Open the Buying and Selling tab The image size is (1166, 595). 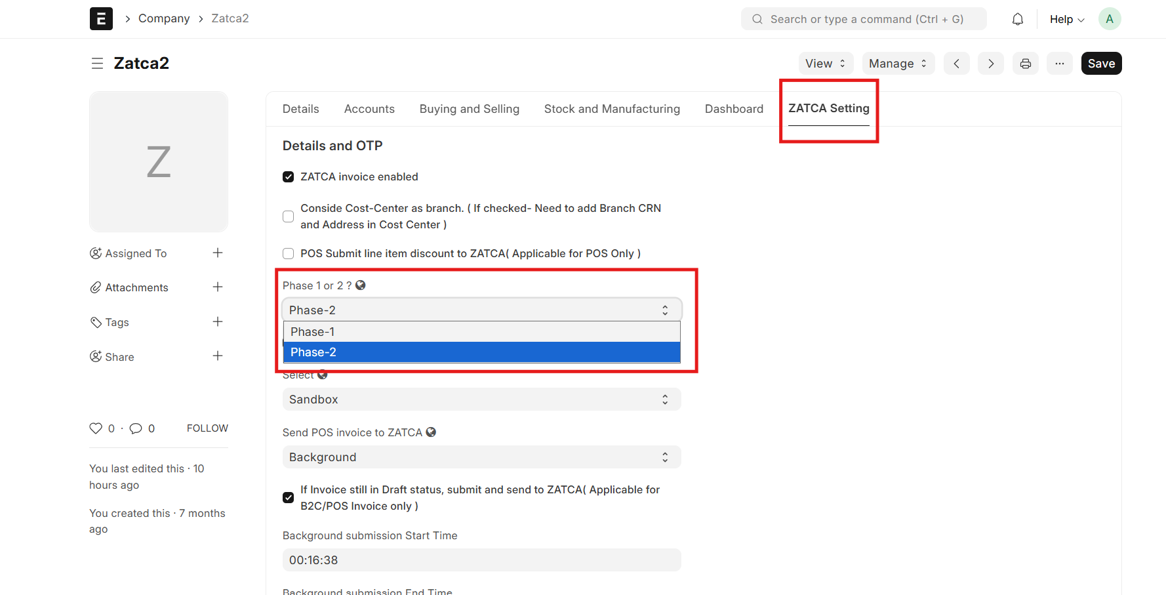point(470,109)
